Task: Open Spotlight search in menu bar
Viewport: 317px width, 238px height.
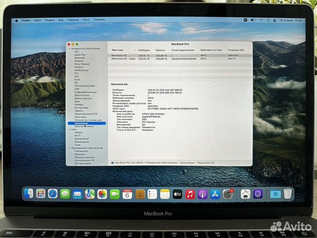Action: point(268,20)
